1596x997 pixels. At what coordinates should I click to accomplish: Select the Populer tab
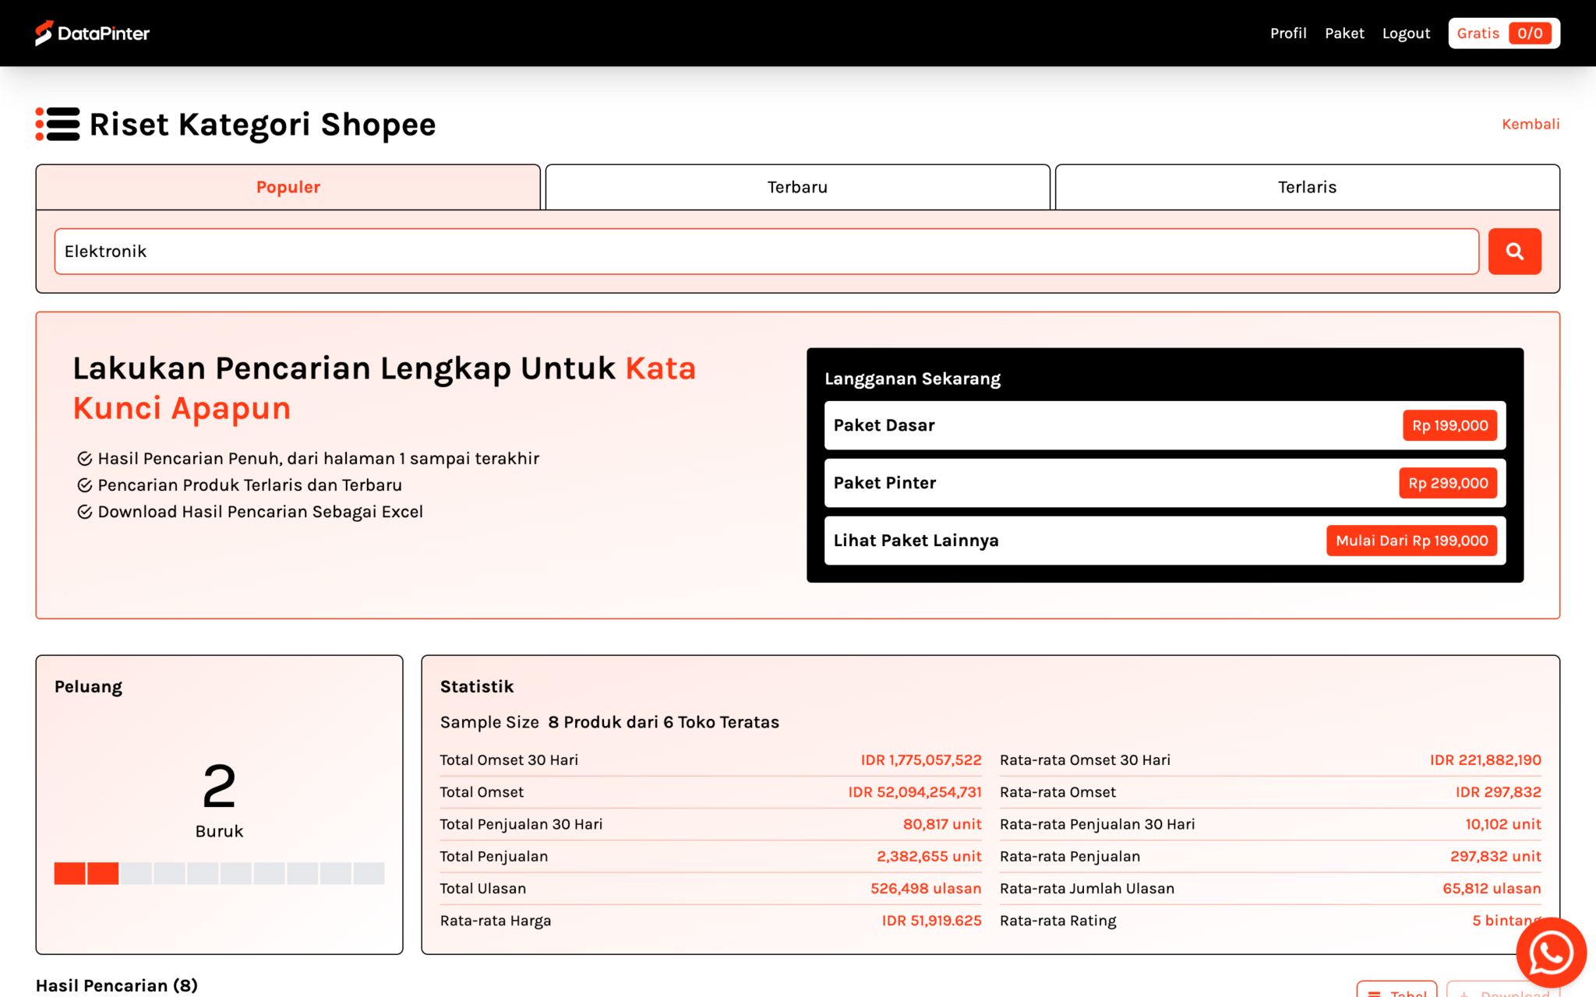point(288,187)
